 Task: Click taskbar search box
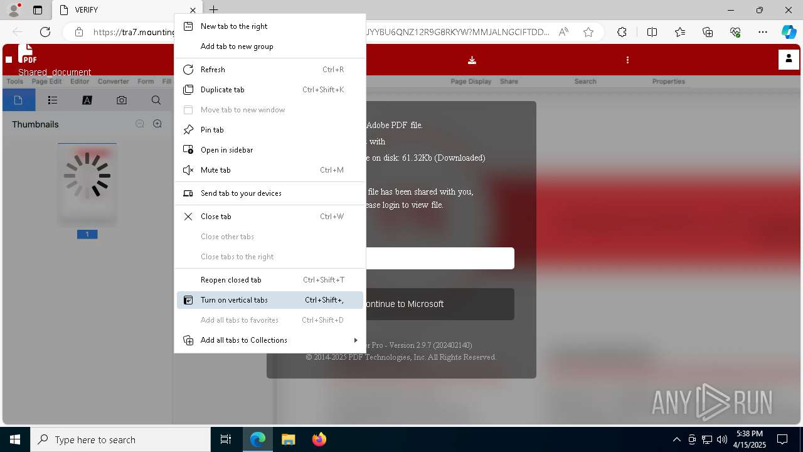click(120, 439)
